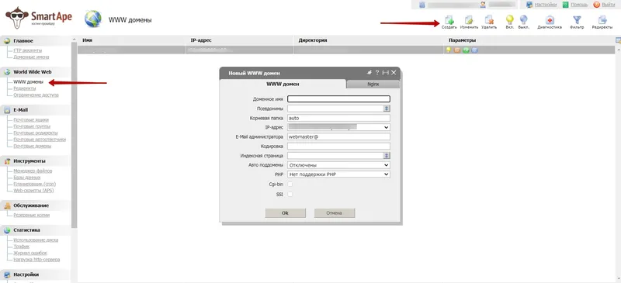Click the Кодировка input field
Viewport: 621px width, 283px height.
(338, 147)
